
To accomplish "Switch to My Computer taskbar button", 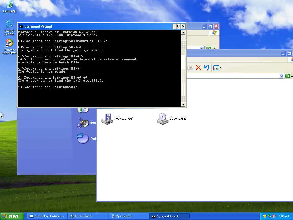I will (x=128, y=216).
